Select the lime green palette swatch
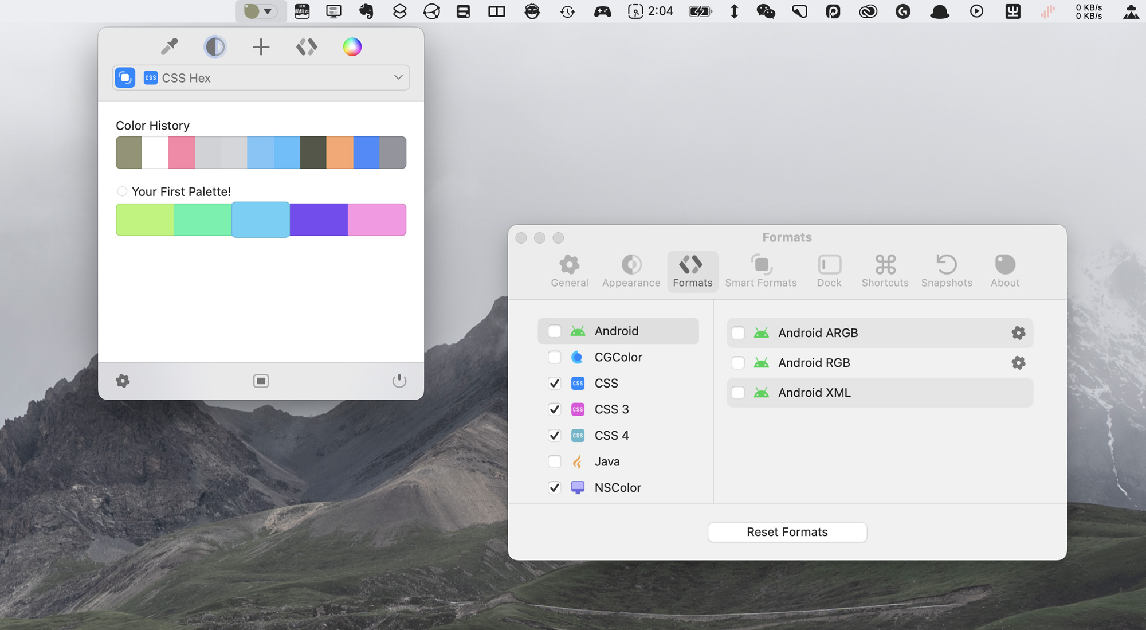The image size is (1146, 630). [144, 220]
